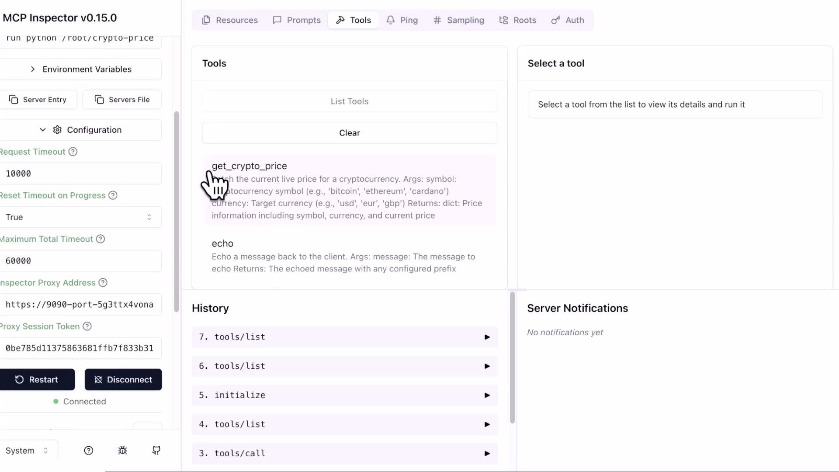Image resolution: width=839 pixels, height=472 pixels.
Task: Disconnect from the server
Action: pyautogui.click(x=123, y=379)
